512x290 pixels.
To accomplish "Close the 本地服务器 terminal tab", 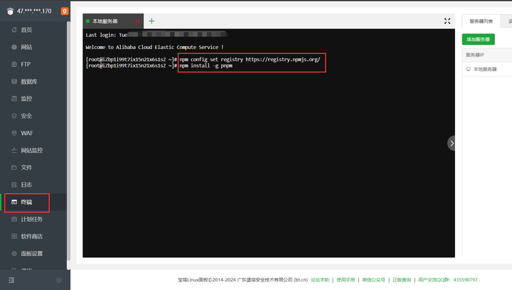I will click(x=137, y=21).
